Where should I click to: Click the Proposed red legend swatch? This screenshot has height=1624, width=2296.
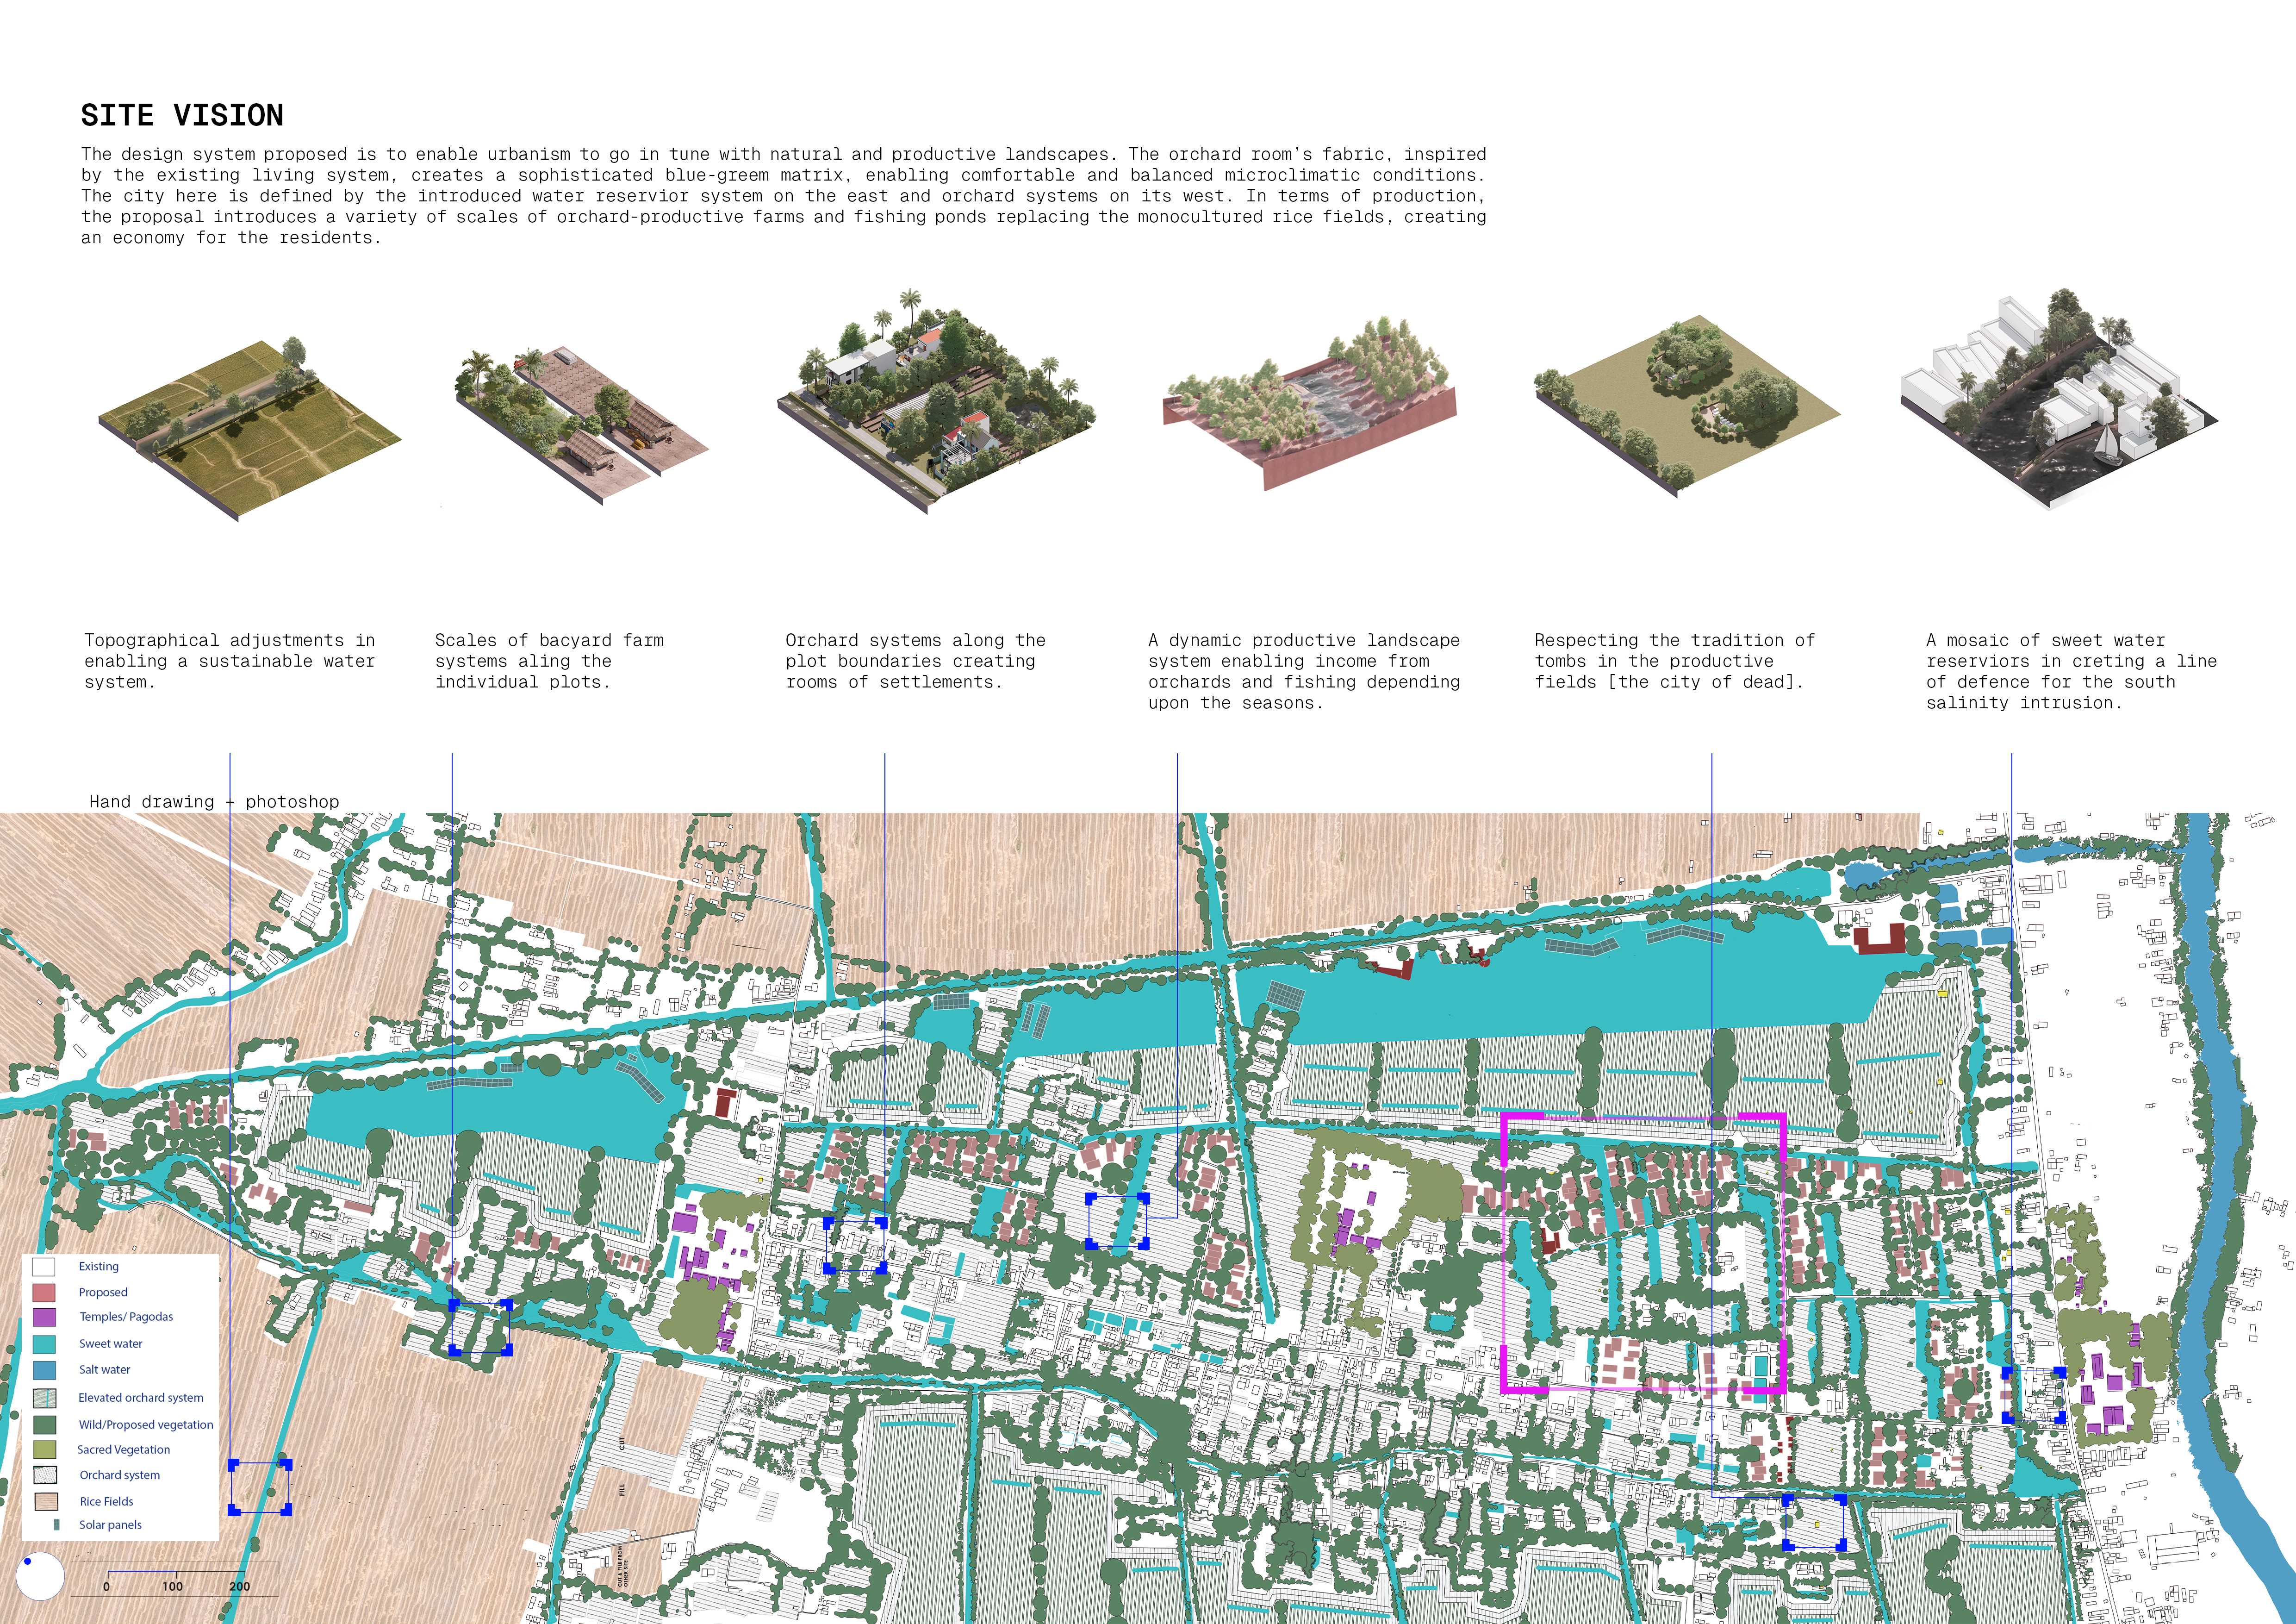click(44, 1292)
